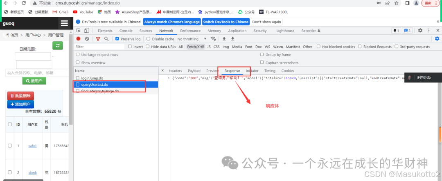Click Switch DevTools to Chinese button
This screenshot has width=442, height=181.
(x=226, y=22)
